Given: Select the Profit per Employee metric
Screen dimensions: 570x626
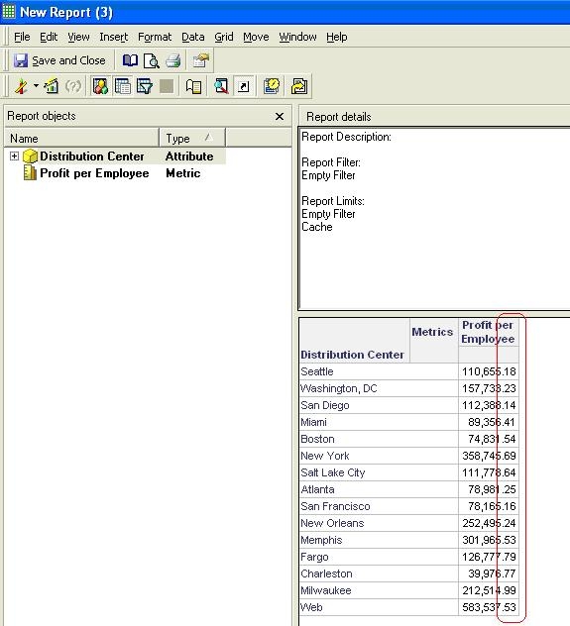Looking at the screenshot, I should (94, 173).
